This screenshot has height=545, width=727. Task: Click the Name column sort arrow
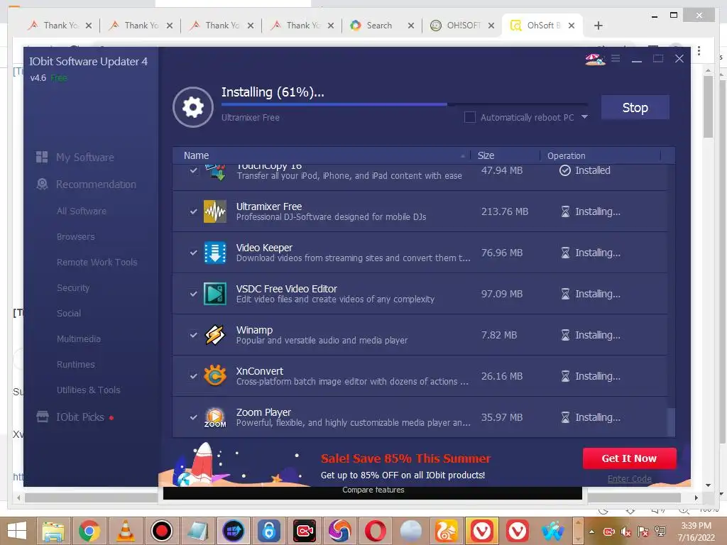click(x=463, y=156)
